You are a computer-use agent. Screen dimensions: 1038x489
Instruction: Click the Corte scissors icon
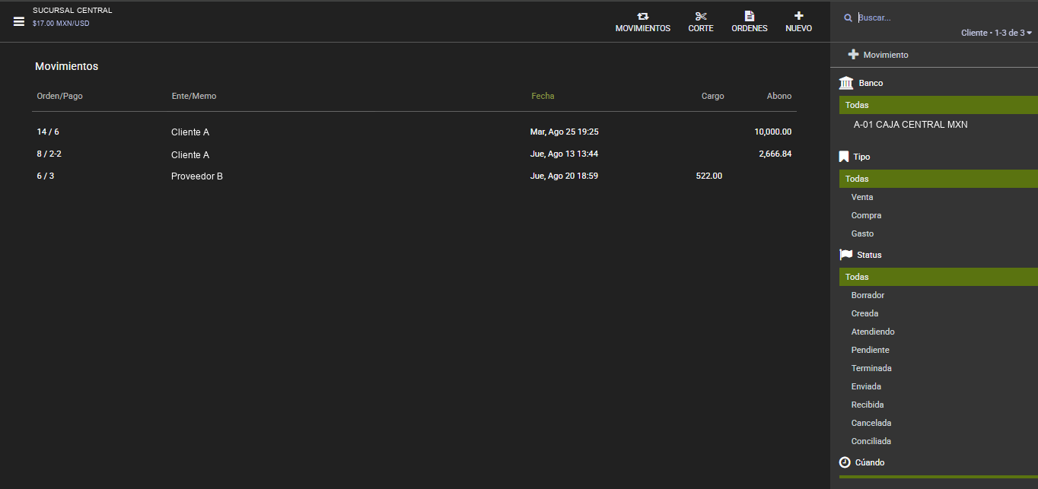[x=701, y=16]
